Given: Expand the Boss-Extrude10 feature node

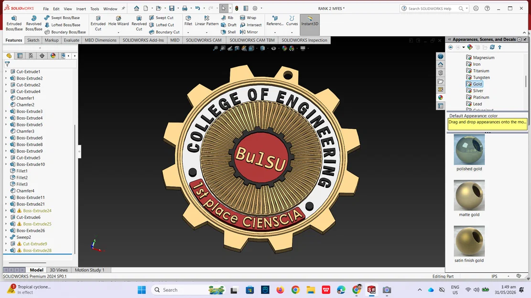Looking at the screenshot, I should (x=6, y=164).
